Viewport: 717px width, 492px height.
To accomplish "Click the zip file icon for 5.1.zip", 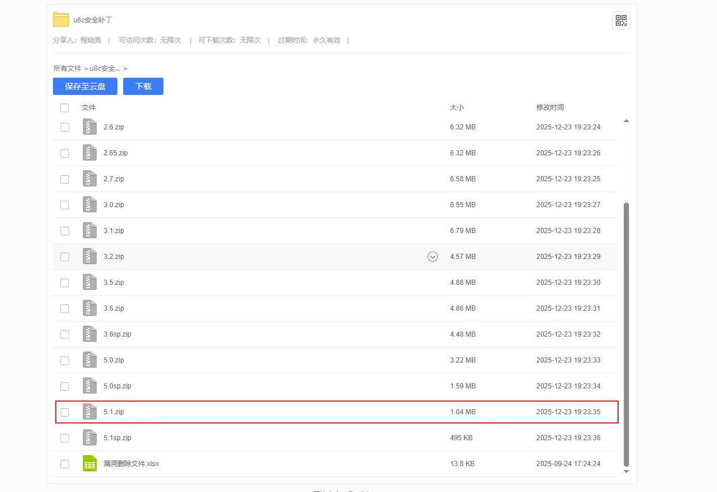I will [89, 412].
